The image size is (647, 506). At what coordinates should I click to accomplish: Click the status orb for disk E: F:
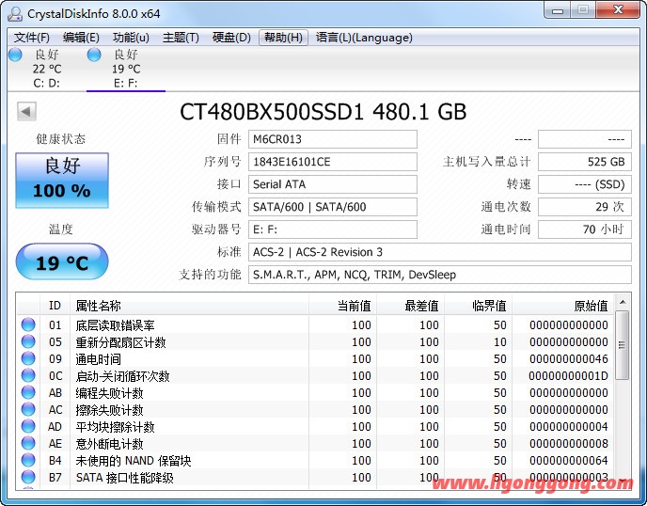tap(94, 55)
